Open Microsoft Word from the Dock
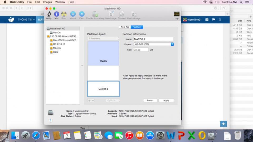 coord(171,135)
